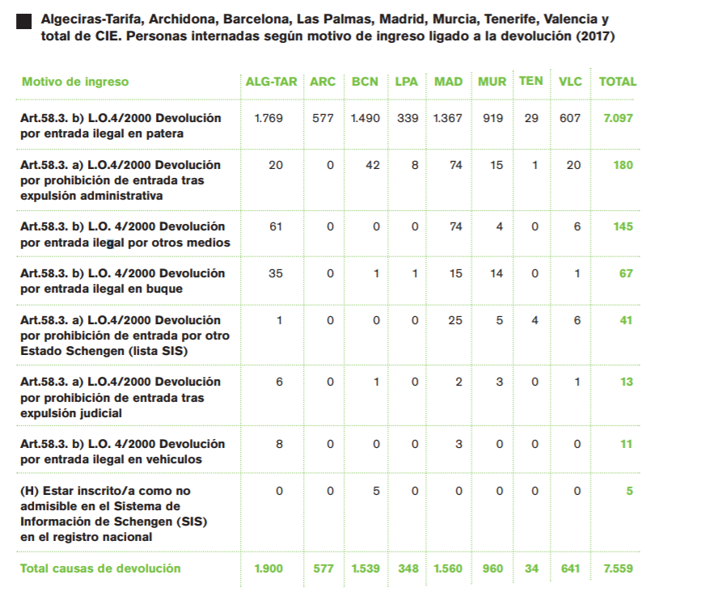Click the total 1.560 for MAD
The image size is (701, 600).
pos(448,568)
